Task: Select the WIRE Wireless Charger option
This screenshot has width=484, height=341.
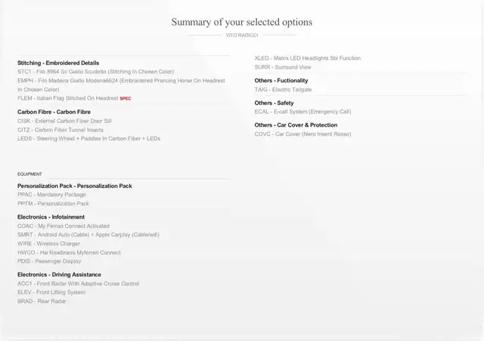Action: [48, 244]
